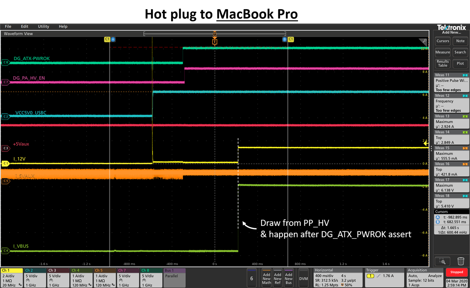Click the cursor A marker at top

coord(113,39)
